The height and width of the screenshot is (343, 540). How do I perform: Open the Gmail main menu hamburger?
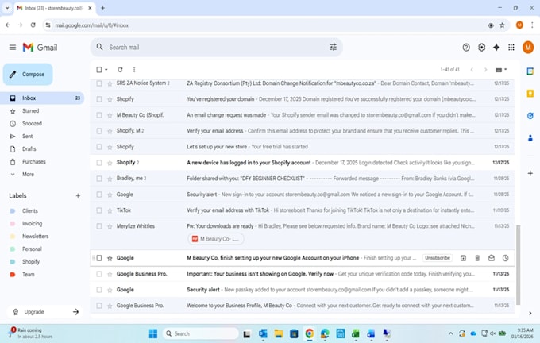13,47
